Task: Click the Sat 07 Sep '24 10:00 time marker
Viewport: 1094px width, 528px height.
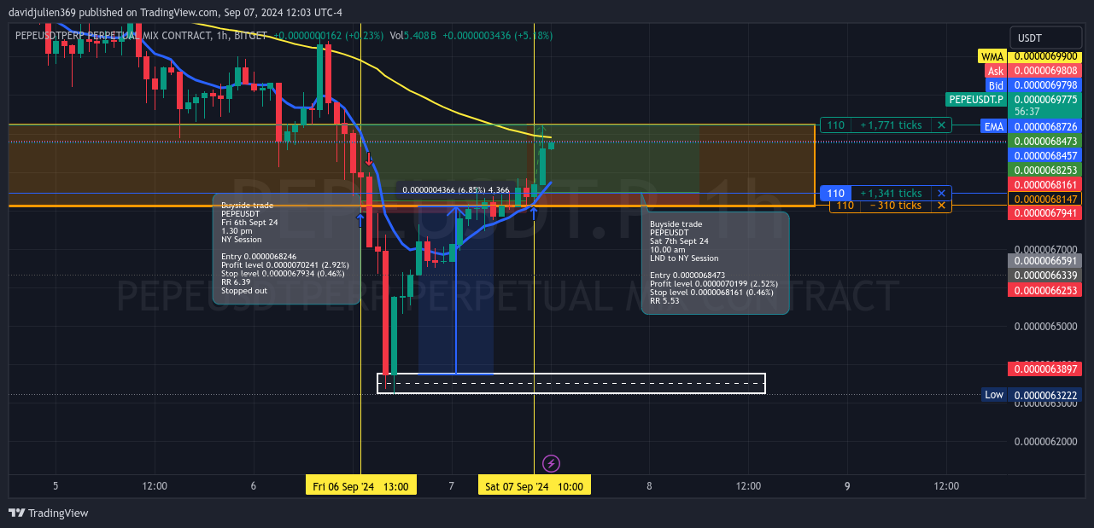Action: tap(534, 486)
